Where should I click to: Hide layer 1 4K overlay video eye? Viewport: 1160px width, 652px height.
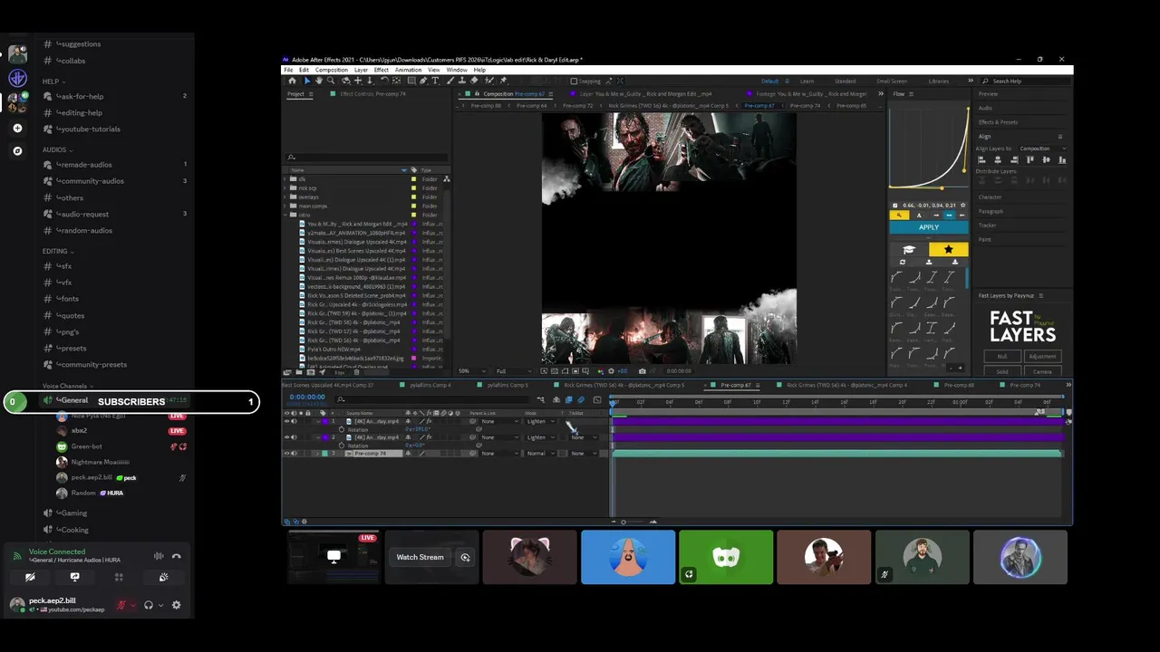[x=287, y=422]
